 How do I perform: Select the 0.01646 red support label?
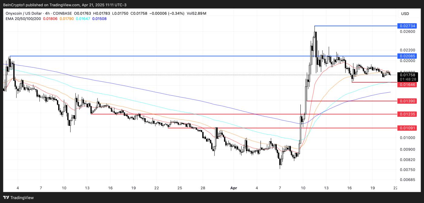pyautogui.click(x=407, y=85)
